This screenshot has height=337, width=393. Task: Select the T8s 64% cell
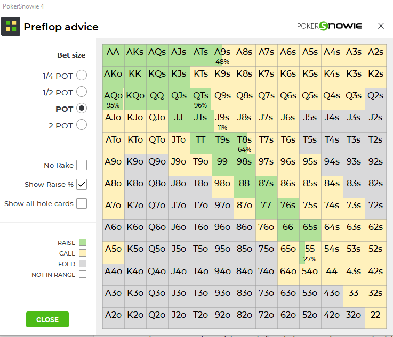[245, 143]
